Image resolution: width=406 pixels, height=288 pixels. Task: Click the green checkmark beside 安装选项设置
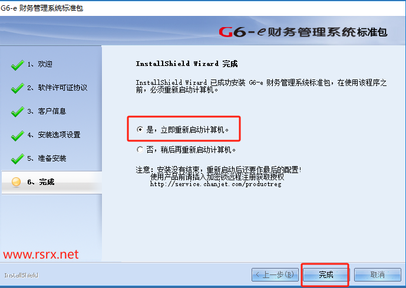pyautogui.click(x=18, y=135)
